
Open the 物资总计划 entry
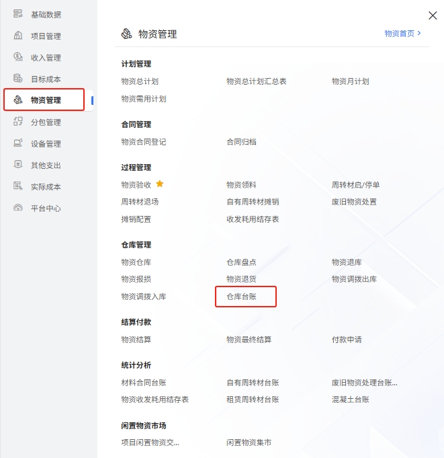click(x=140, y=81)
